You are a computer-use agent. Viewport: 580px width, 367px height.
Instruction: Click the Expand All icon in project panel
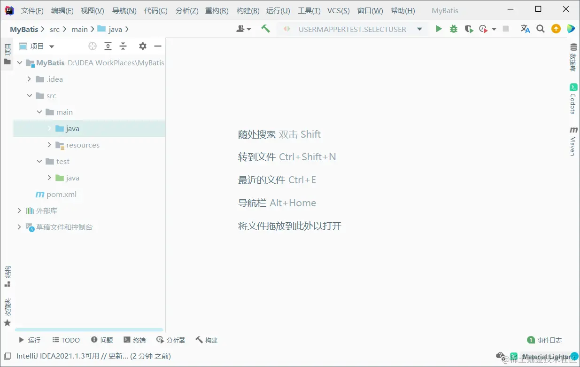pos(108,46)
